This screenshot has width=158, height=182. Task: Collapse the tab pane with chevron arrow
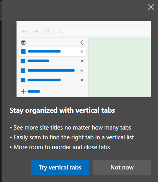(82, 43)
